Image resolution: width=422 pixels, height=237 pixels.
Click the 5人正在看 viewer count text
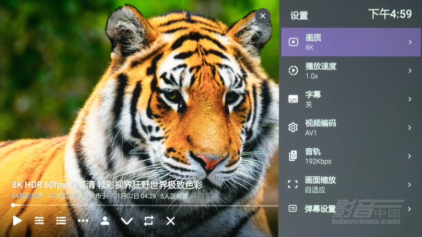coord(174,196)
